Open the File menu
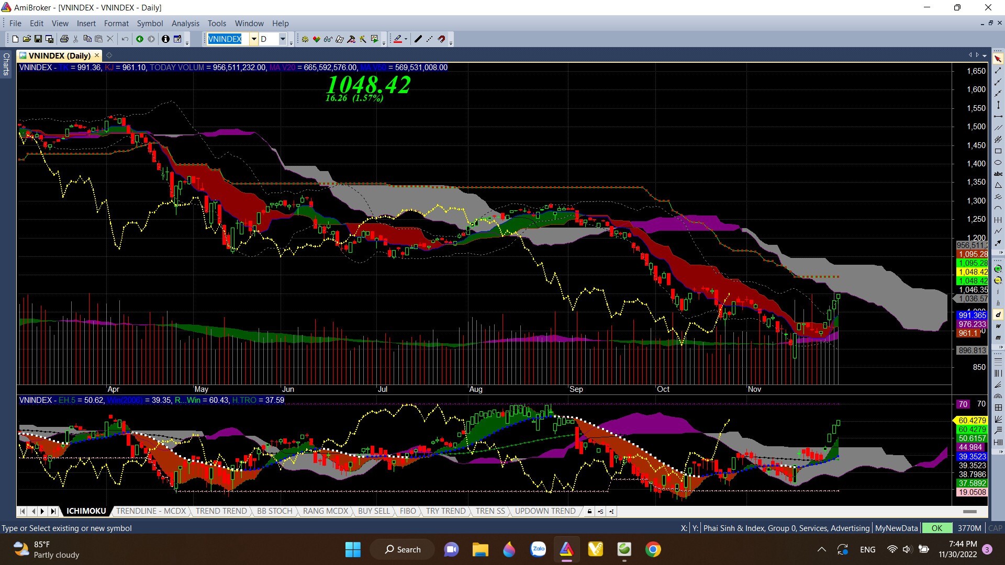This screenshot has width=1005, height=565. pos(15,24)
